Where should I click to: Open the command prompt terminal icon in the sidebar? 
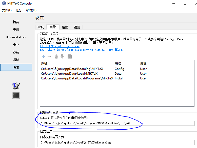pos(16,95)
